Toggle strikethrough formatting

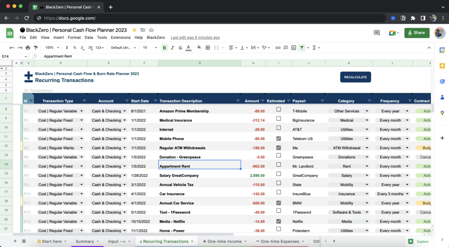tap(180, 48)
